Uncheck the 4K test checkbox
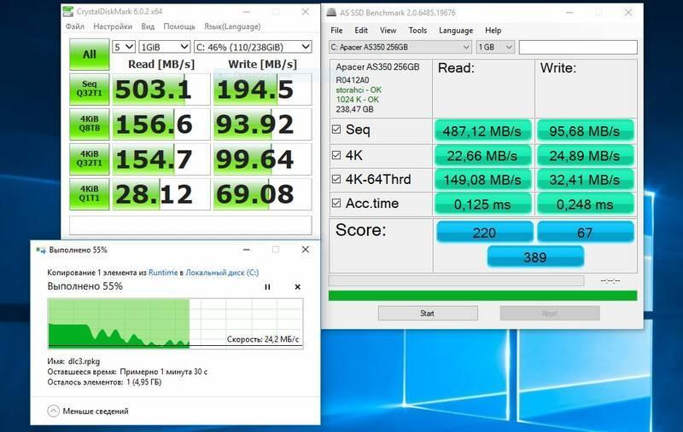The width and height of the screenshot is (683, 432). [x=336, y=155]
